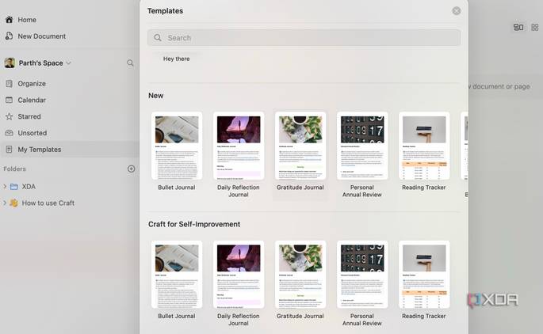Click the magnifier icon in Templates search
Viewport: 543px width, 334px height.
[158, 38]
